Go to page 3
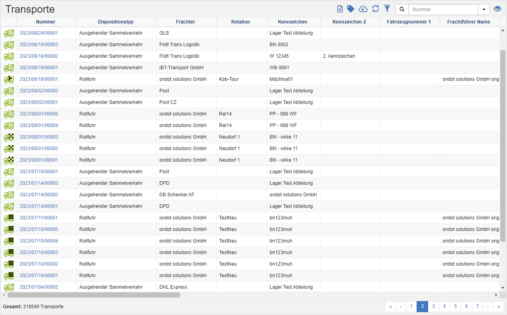507x315 pixels. pos(433,306)
